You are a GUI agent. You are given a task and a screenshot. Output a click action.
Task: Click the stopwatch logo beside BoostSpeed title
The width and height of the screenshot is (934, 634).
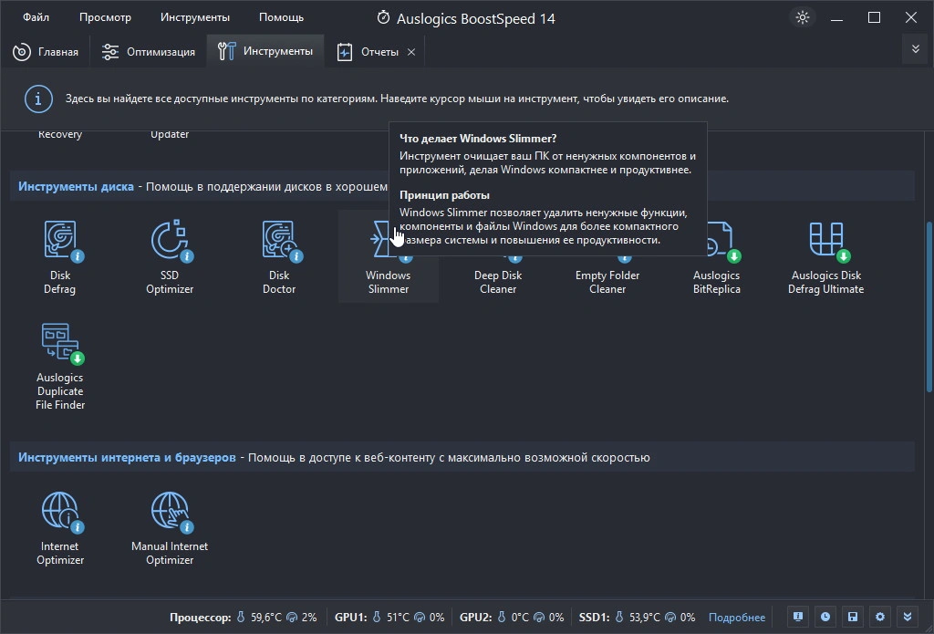(384, 18)
